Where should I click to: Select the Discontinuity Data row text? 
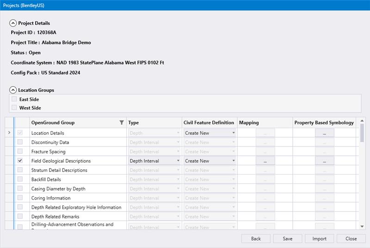coord(50,142)
